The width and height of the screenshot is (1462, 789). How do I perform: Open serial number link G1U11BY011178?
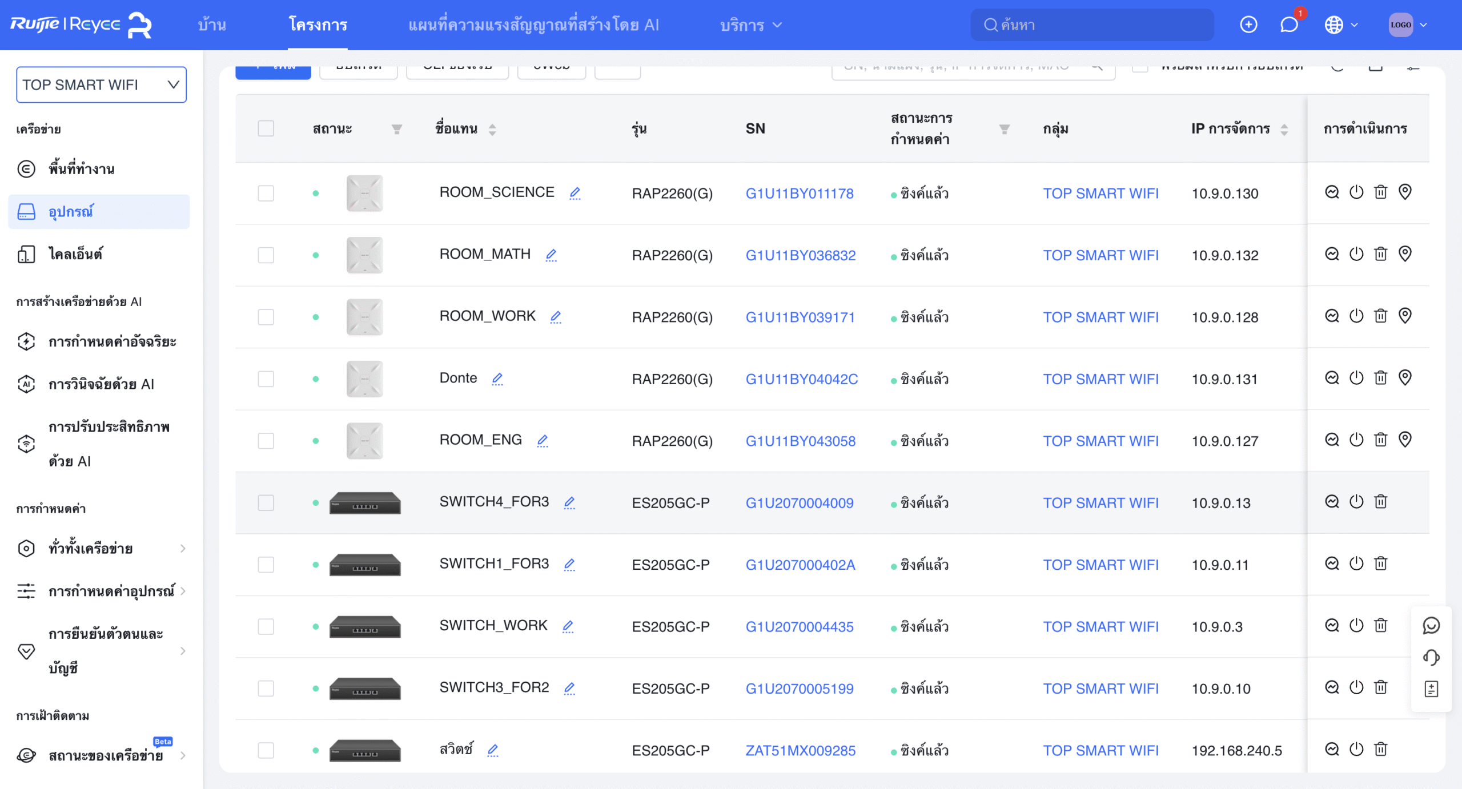(x=799, y=194)
